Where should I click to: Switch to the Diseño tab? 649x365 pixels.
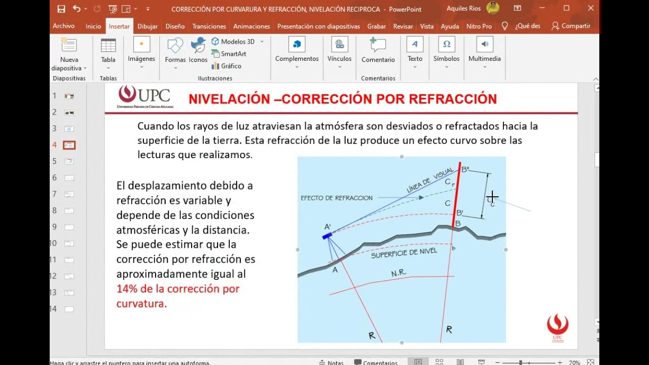point(175,26)
